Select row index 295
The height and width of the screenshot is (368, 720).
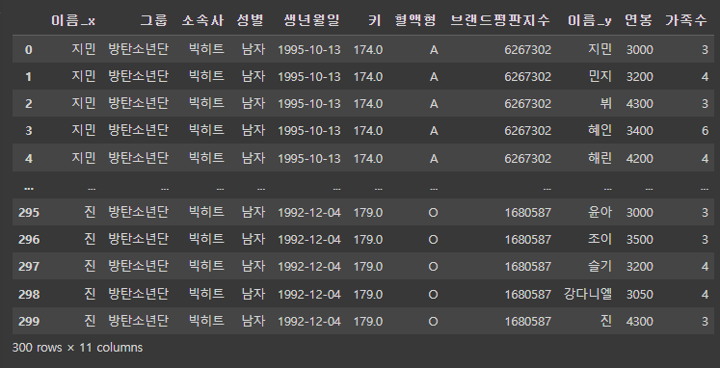click(29, 213)
